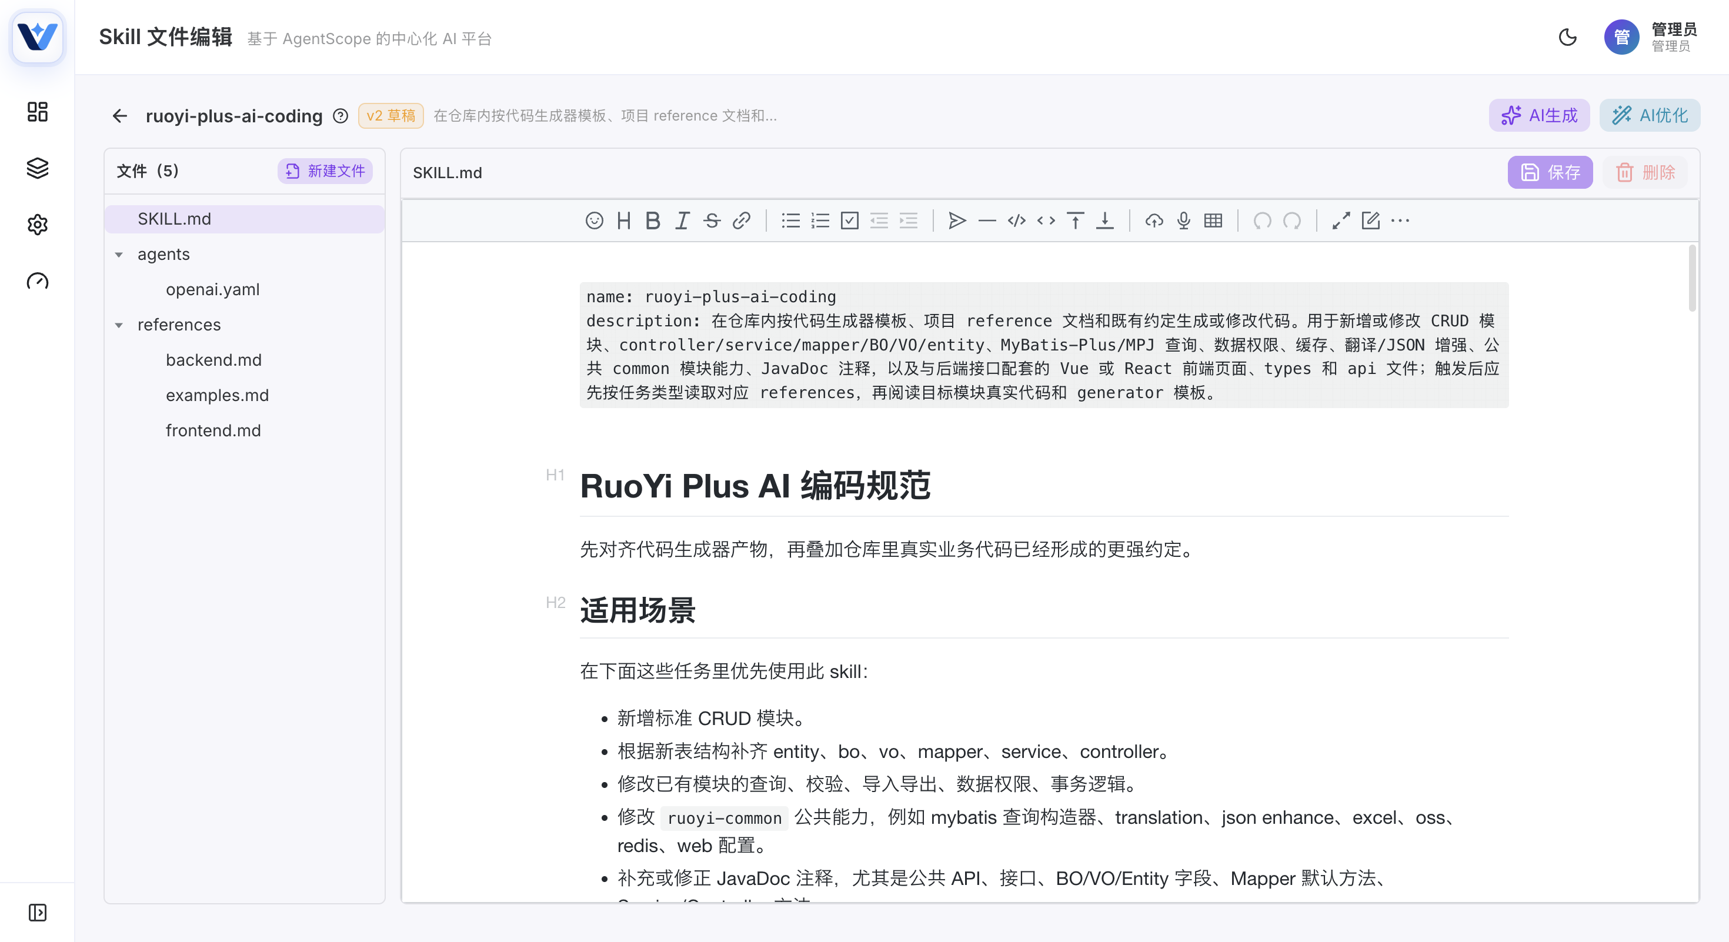The width and height of the screenshot is (1729, 942).
Task: Save the file with the 保存 button
Action: (1550, 172)
